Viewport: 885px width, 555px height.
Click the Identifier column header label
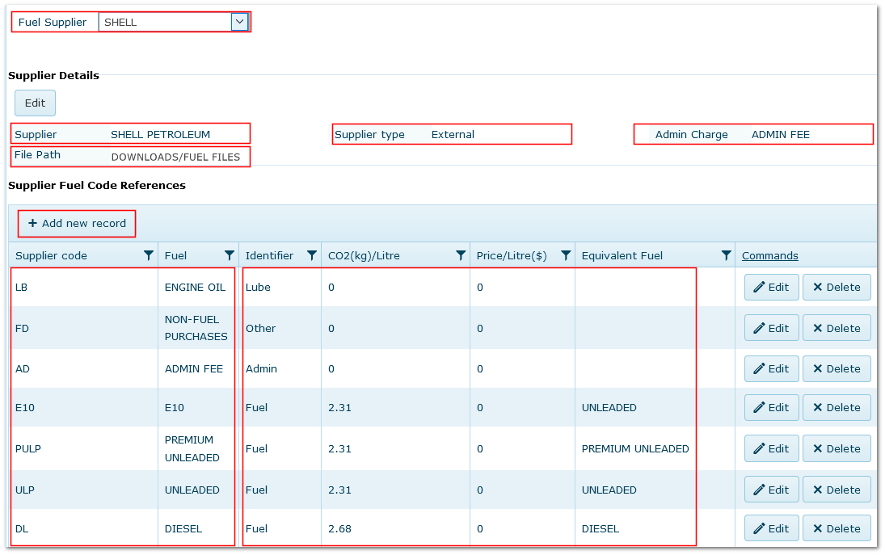click(x=269, y=255)
